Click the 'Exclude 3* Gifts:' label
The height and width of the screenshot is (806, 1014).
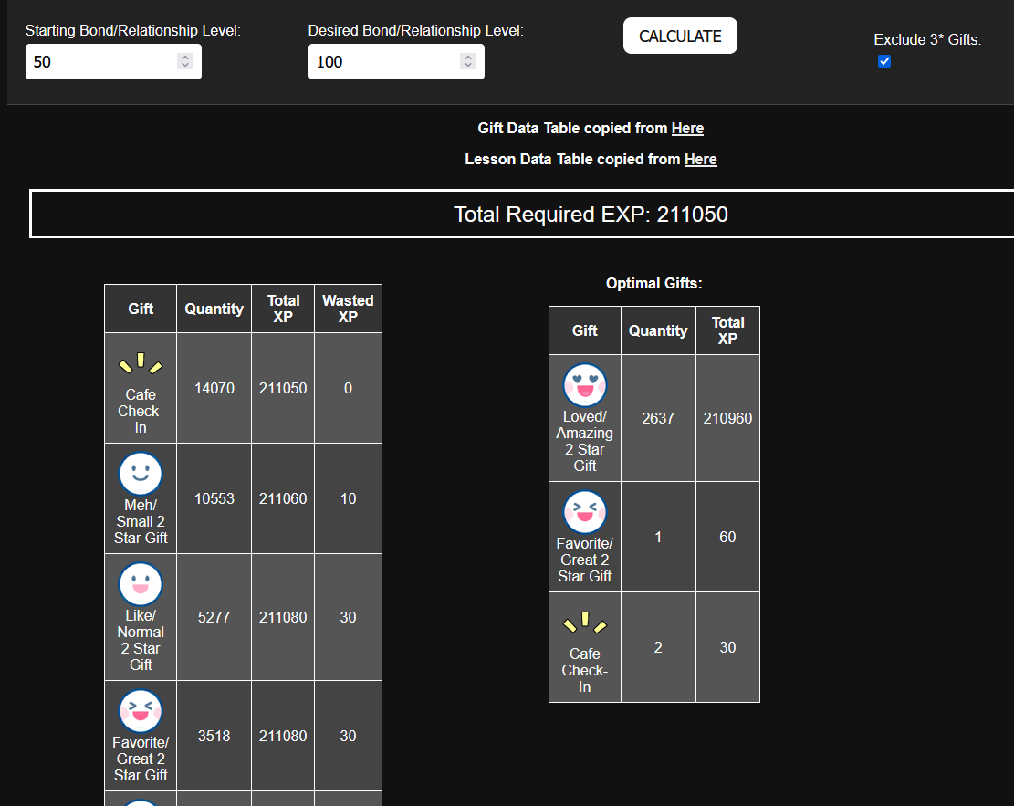(927, 39)
